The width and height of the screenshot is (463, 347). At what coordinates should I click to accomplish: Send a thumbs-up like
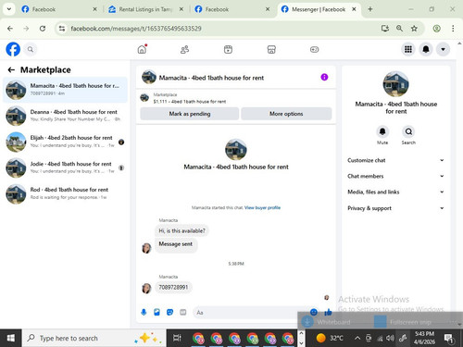[x=328, y=312]
